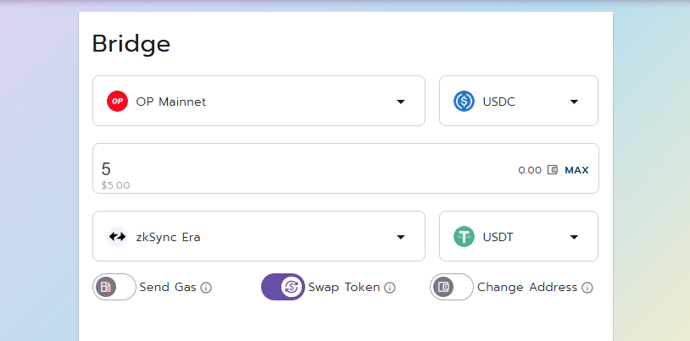Click the USDC blue coin icon

[464, 101]
